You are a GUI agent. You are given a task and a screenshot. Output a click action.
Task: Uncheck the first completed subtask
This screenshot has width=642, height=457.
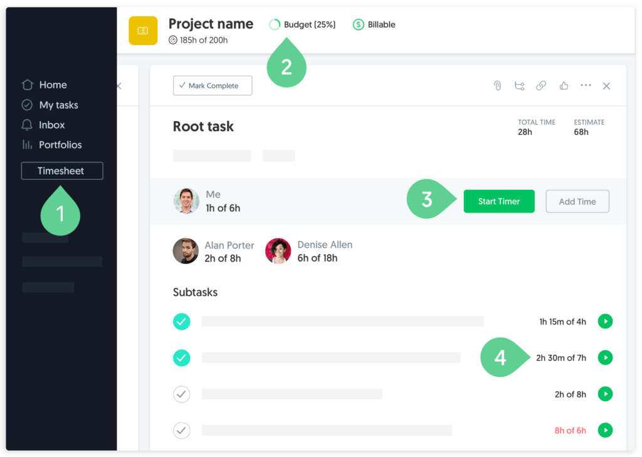tap(181, 322)
